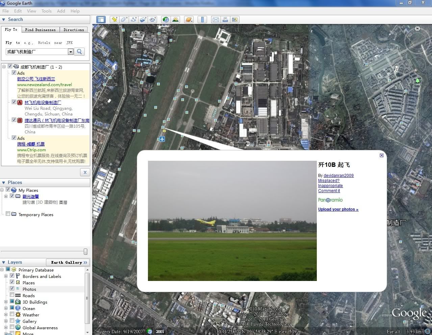Uncheck the Photos layer checkbox
The image size is (432, 335).
[x=12, y=289]
